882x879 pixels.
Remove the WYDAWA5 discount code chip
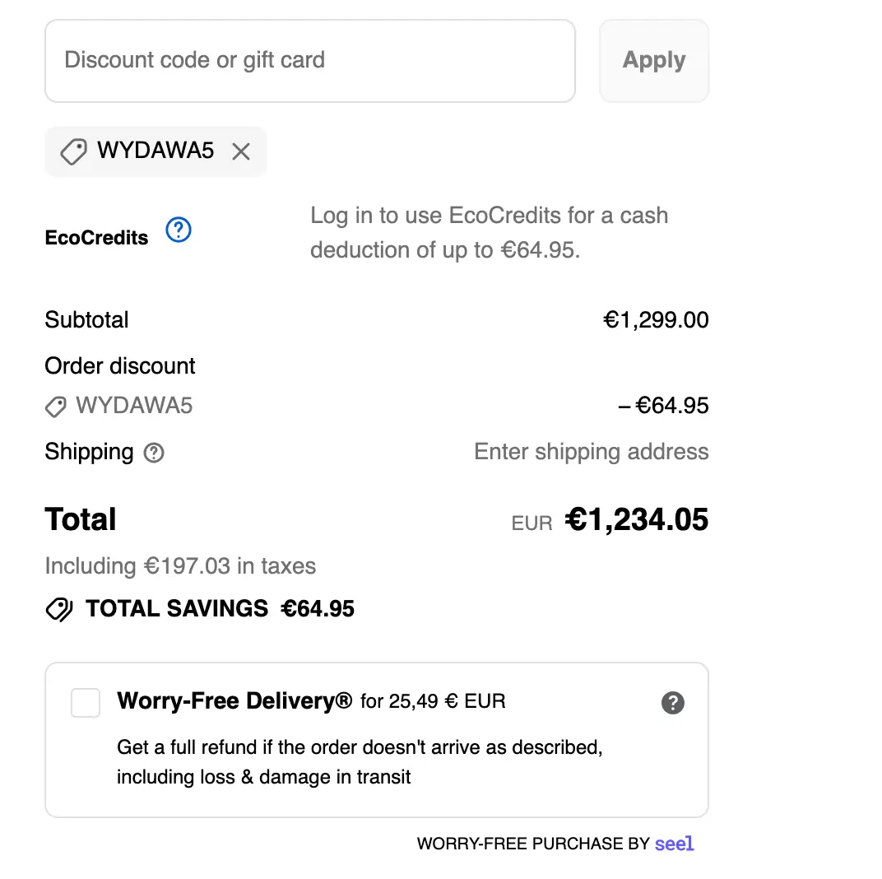(x=241, y=151)
